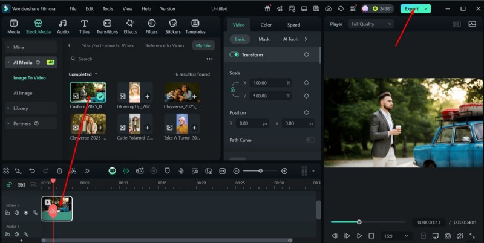Click the split scissors icon in timeline toolbar
The height and width of the screenshot is (243, 484).
73,171
